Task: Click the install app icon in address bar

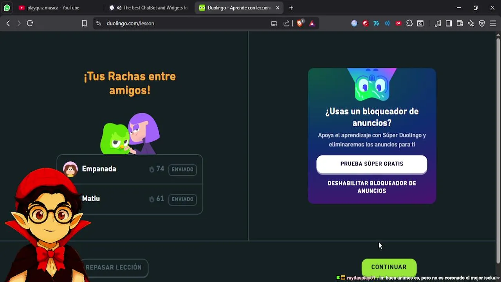Action: [274, 23]
